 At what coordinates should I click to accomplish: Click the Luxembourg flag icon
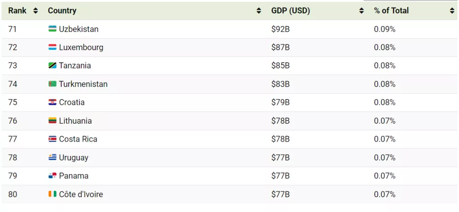[52, 48]
